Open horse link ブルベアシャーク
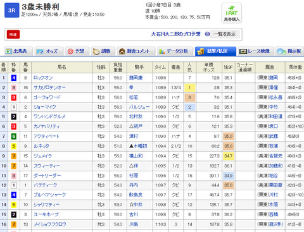 (x=49, y=195)
